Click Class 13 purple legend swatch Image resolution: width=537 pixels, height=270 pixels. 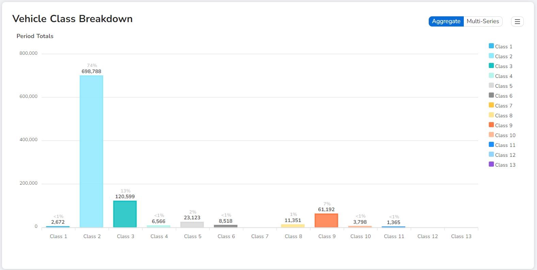[491, 164]
